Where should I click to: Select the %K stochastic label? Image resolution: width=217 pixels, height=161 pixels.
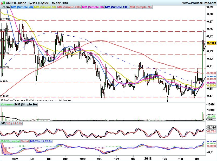3,123
